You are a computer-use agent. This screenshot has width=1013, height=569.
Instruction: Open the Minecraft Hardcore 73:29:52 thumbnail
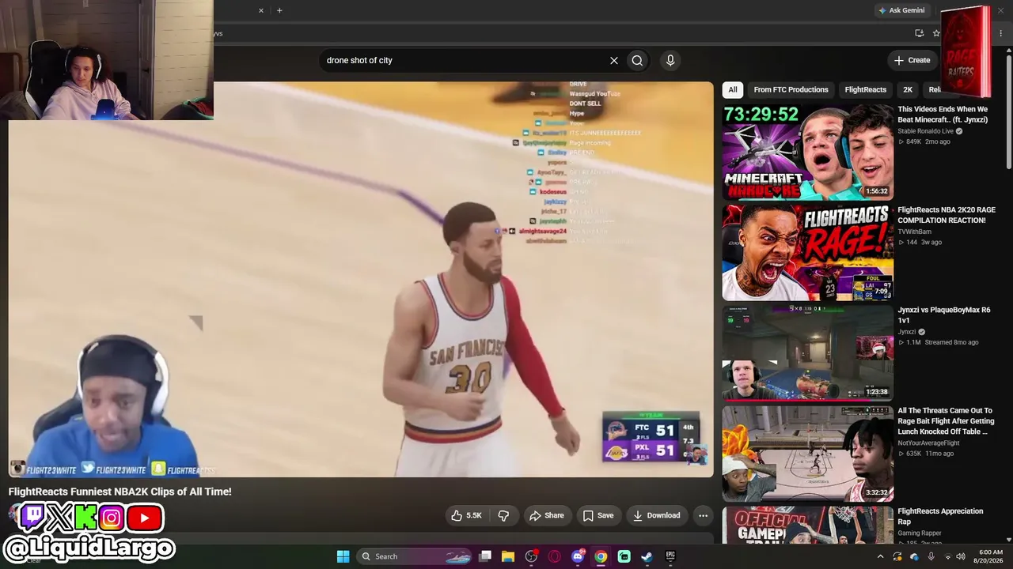pos(807,153)
